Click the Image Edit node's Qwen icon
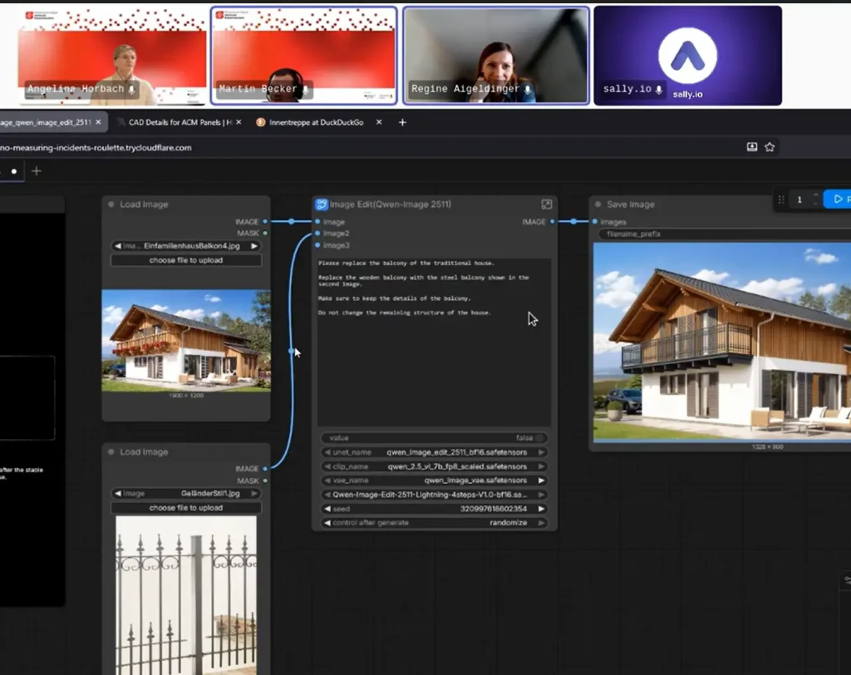 pos(322,204)
